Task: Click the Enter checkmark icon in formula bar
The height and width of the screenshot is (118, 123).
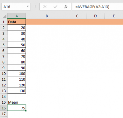Action: click(55, 7)
